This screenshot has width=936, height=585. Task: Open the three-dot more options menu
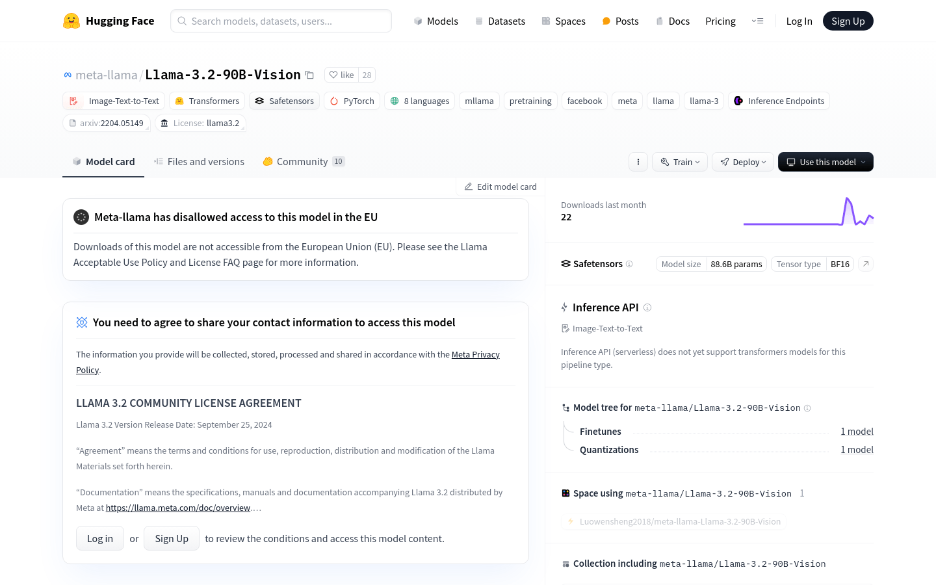point(638,162)
